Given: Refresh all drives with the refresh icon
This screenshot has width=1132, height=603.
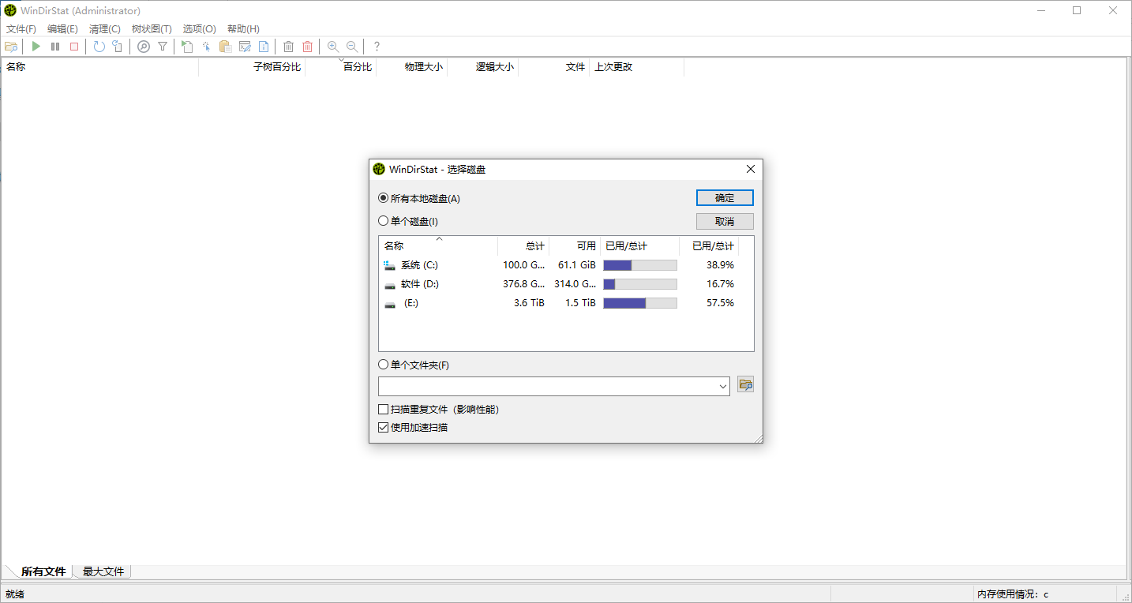Looking at the screenshot, I should 98,46.
